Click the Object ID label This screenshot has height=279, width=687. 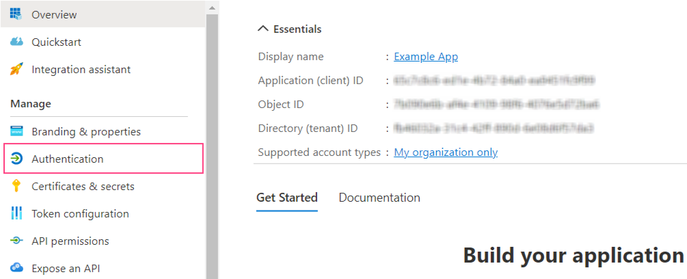[281, 104]
